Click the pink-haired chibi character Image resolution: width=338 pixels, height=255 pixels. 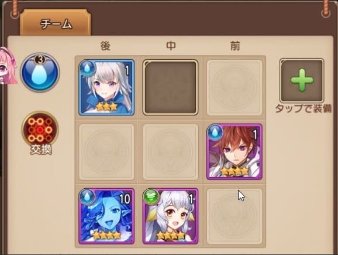point(8,66)
